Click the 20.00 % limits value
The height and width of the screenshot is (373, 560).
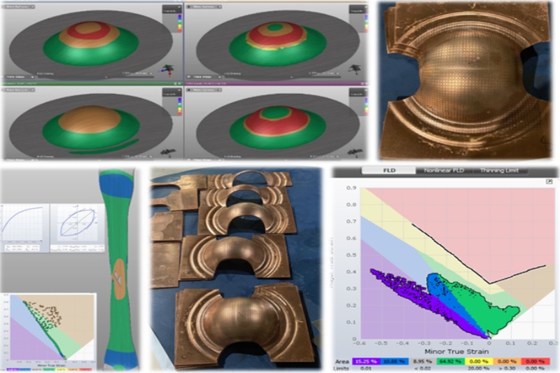coord(479,368)
